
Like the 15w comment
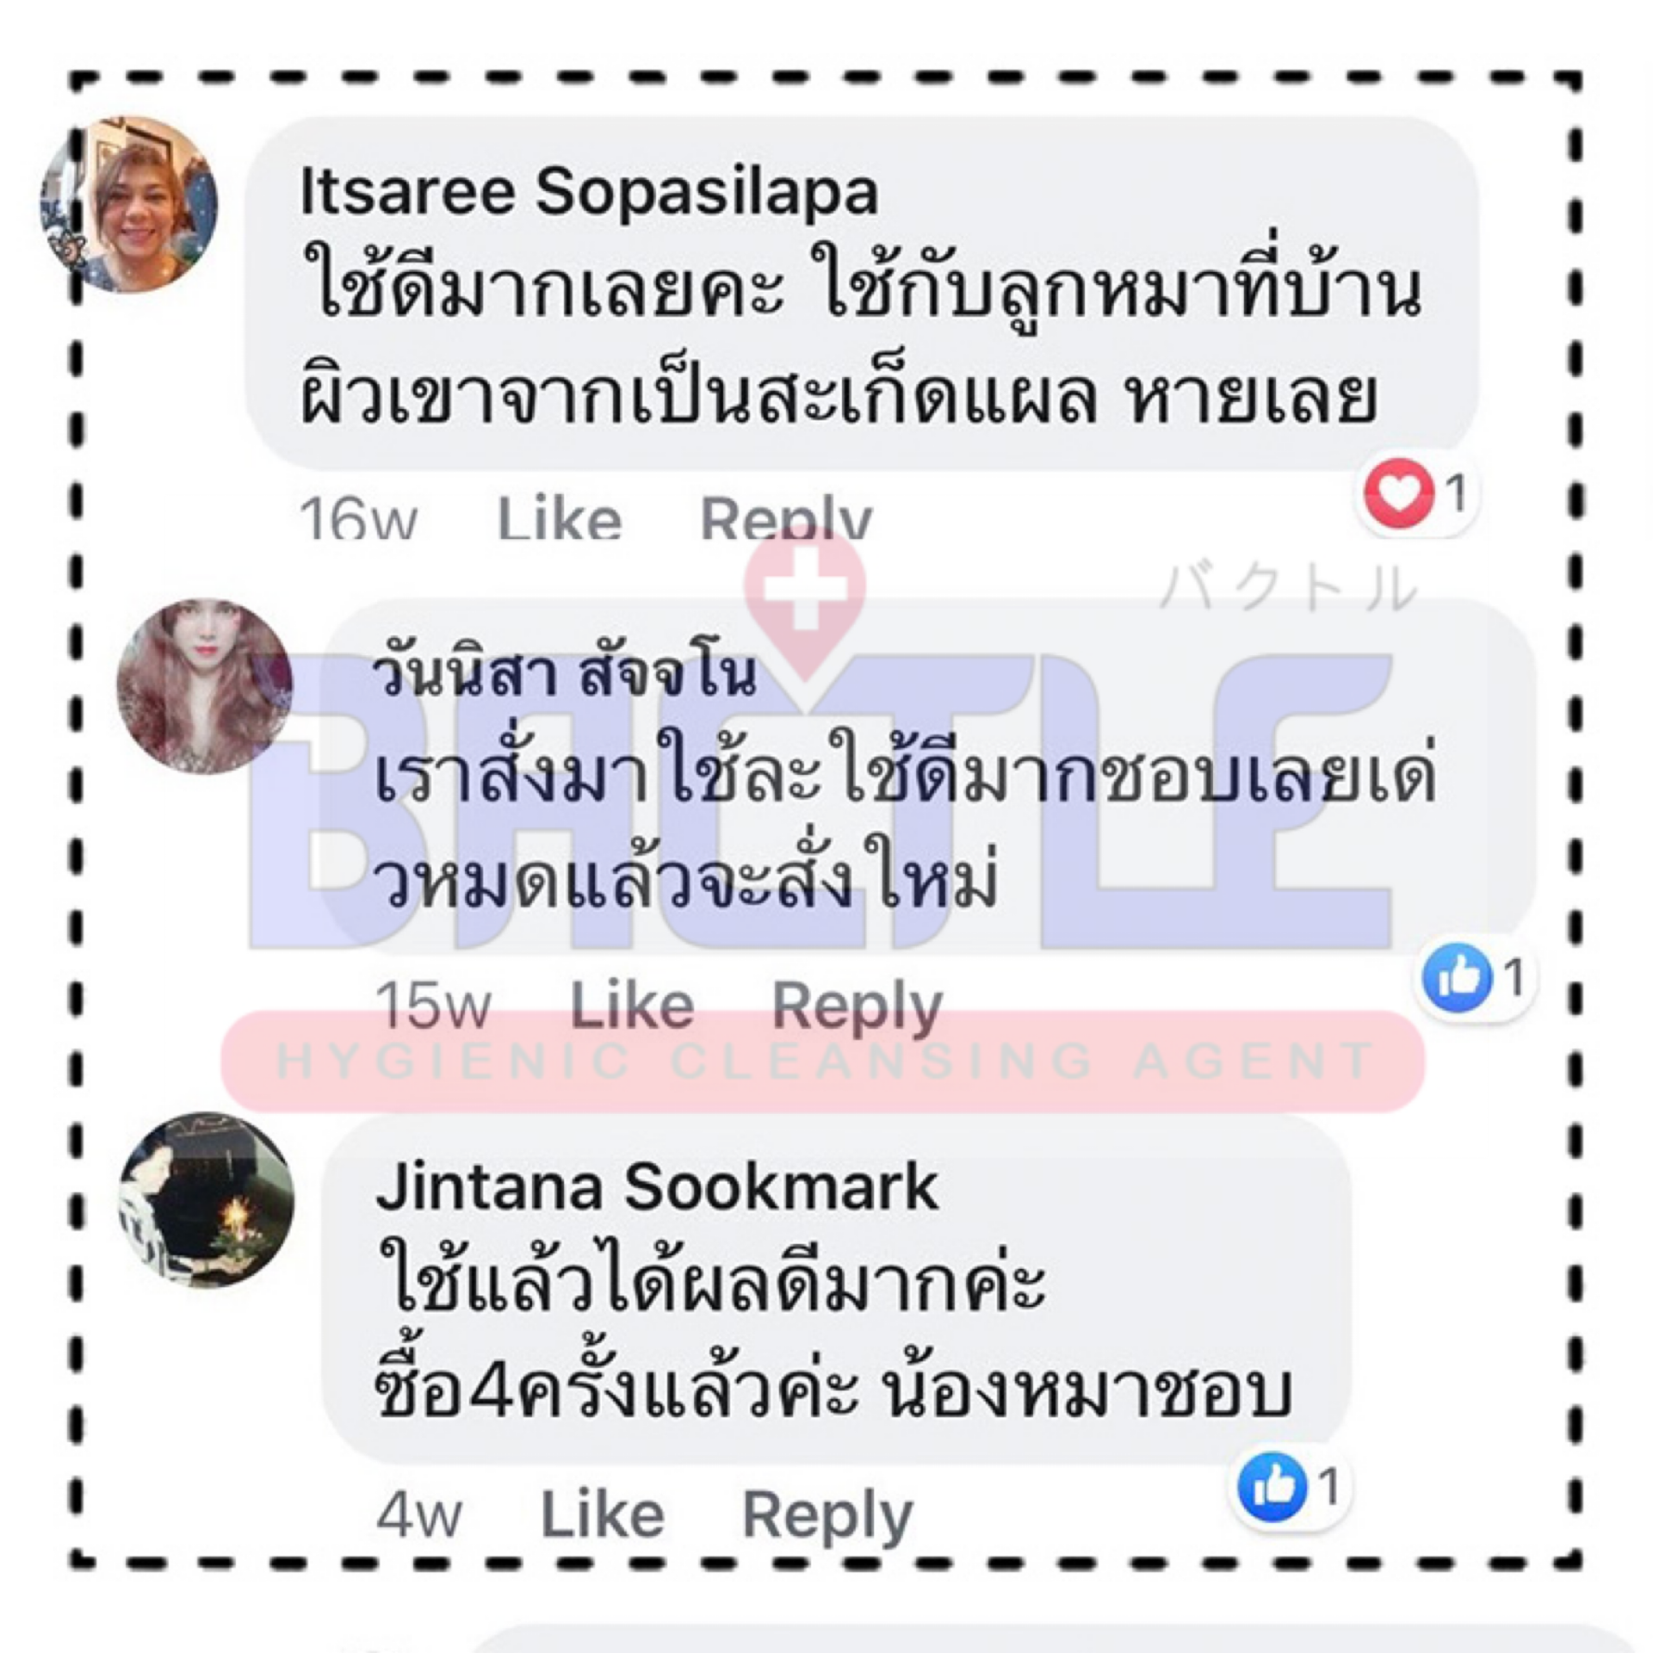pyautogui.click(x=633, y=1005)
